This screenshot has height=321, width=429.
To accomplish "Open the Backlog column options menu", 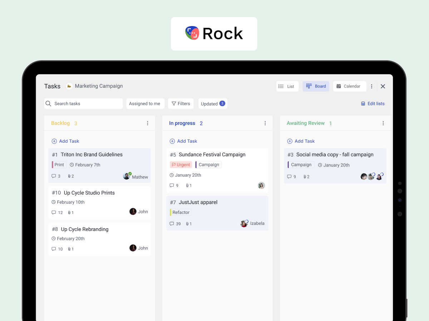I will click(148, 123).
